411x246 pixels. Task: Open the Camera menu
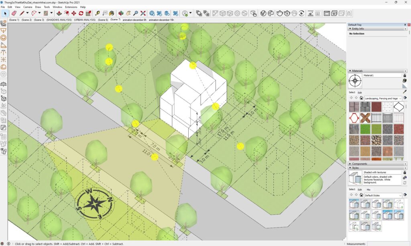click(28, 7)
